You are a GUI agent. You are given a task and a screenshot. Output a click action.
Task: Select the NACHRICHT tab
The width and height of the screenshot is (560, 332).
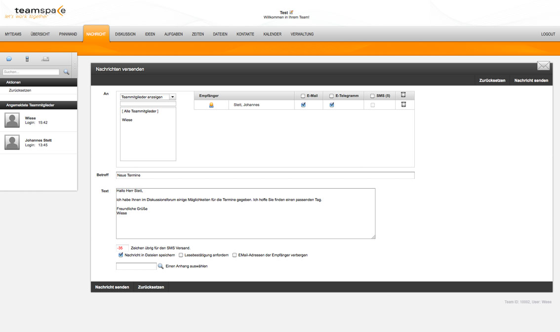pyautogui.click(x=96, y=34)
